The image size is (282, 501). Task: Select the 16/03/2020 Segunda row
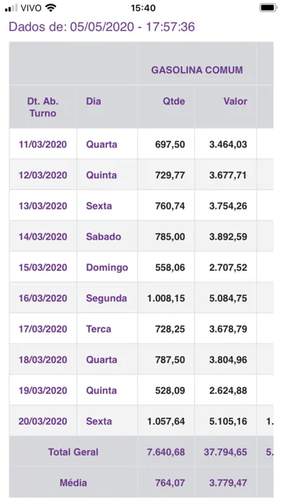pyautogui.click(x=141, y=298)
